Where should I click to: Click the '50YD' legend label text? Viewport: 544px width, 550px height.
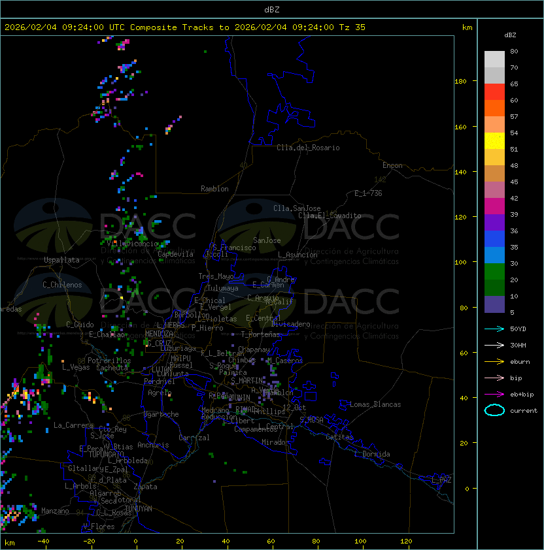tap(518, 329)
